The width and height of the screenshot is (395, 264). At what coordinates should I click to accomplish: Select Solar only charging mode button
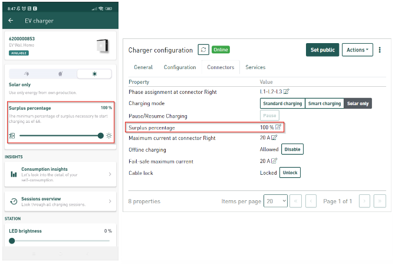pos(358,103)
